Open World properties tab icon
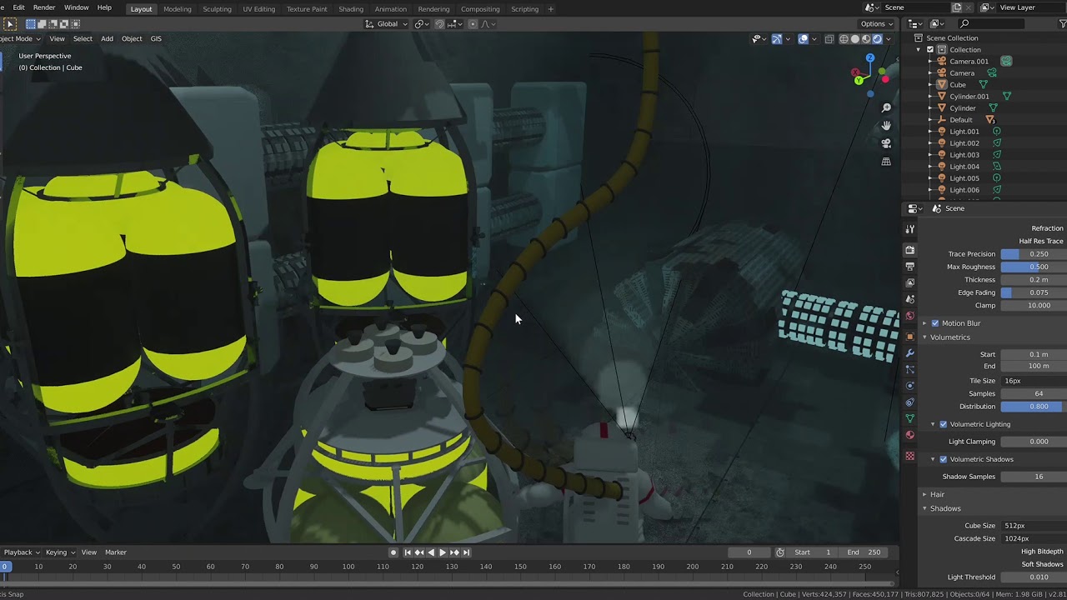The image size is (1067, 600). click(909, 317)
